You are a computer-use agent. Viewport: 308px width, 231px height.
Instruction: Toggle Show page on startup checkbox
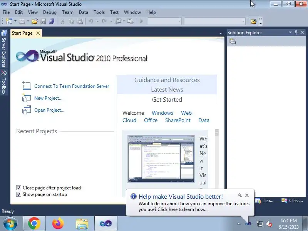click(x=18, y=194)
